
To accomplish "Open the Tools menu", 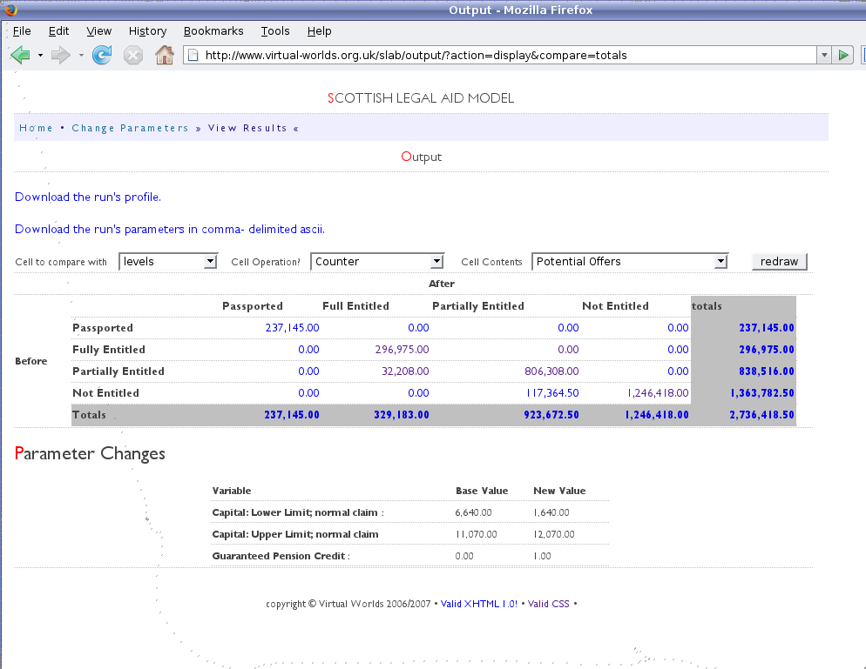I will click(275, 31).
